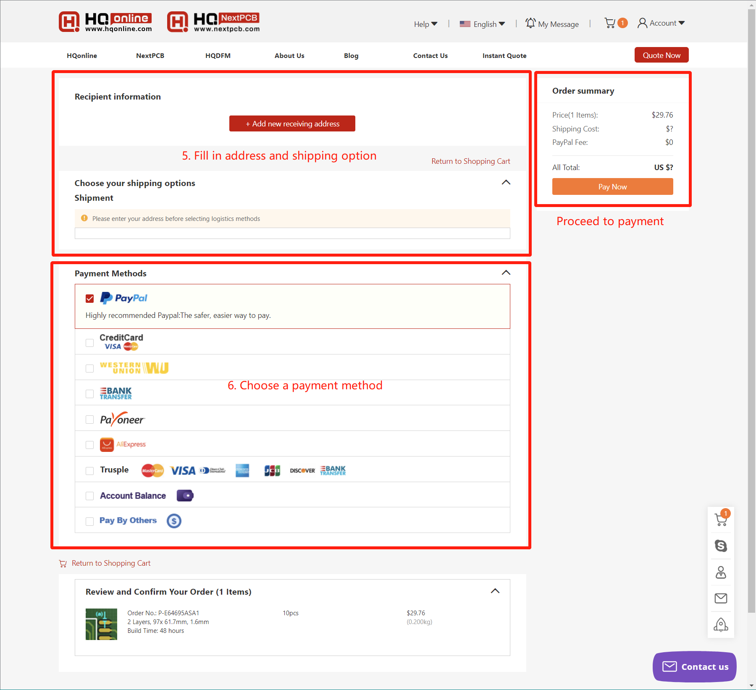
Task: Open the Contact Us page
Action: [430, 55]
